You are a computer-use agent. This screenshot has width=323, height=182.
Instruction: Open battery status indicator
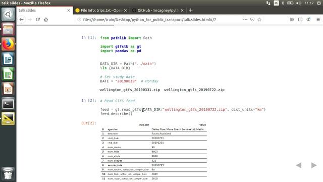coord(290,3)
